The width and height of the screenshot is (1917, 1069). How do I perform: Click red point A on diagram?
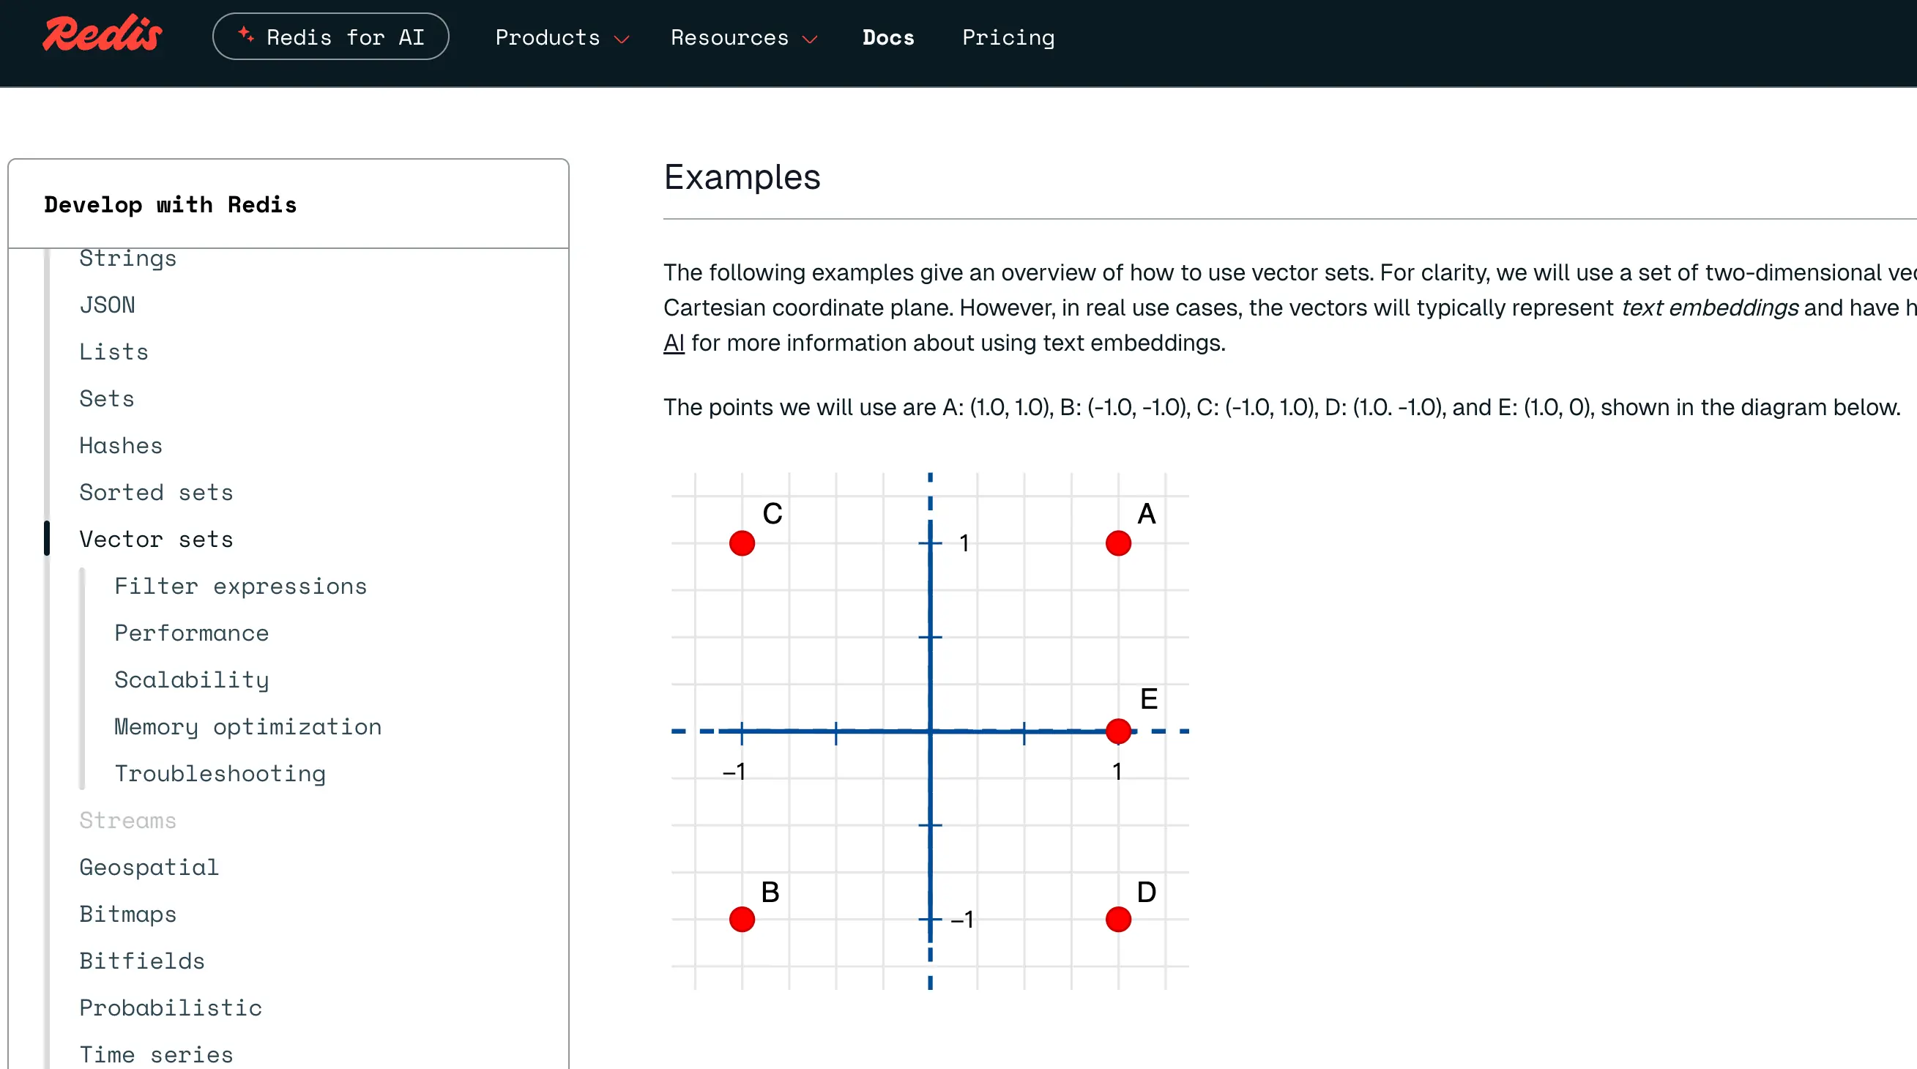coord(1117,543)
